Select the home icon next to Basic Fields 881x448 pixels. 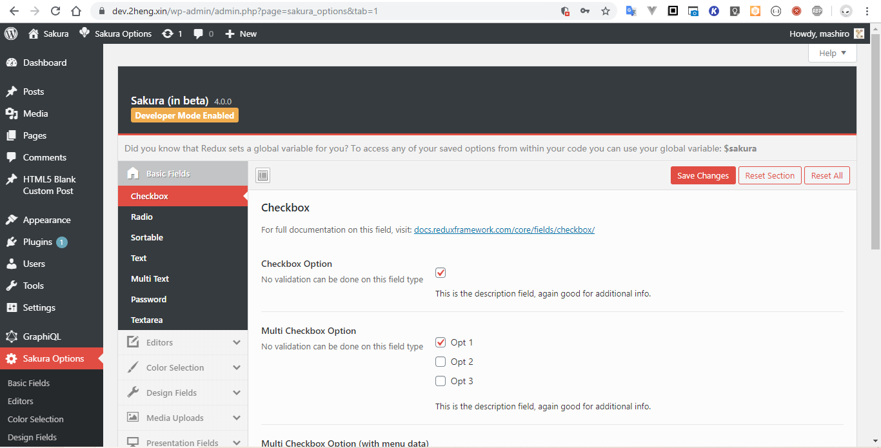point(133,173)
